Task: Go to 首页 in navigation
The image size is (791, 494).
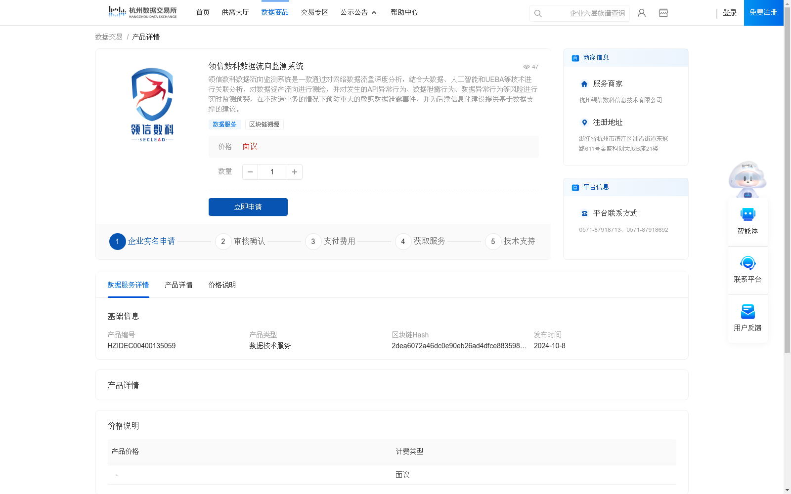Action: (203, 12)
